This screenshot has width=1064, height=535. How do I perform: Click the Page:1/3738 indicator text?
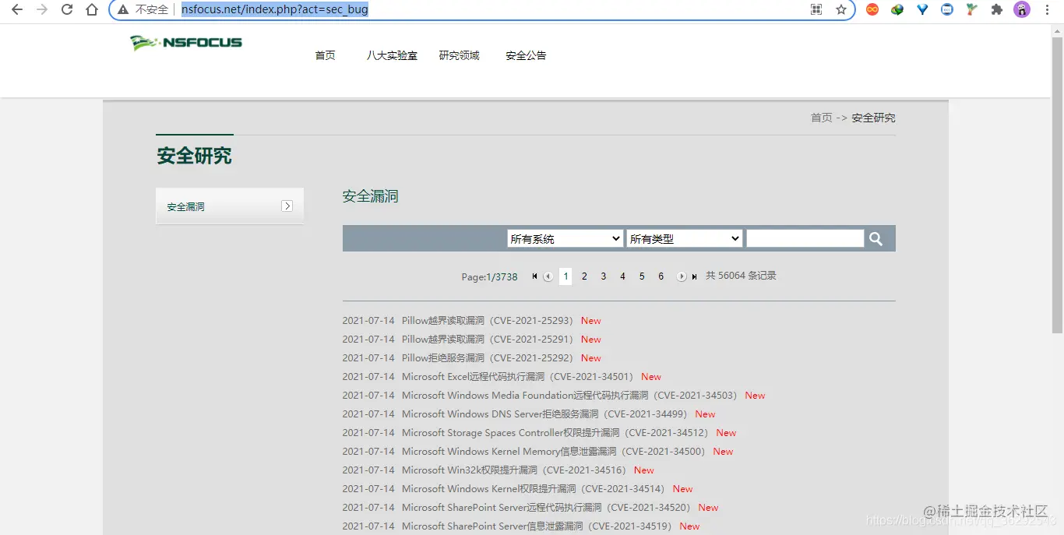pyautogui.click(x=489, y=276)
